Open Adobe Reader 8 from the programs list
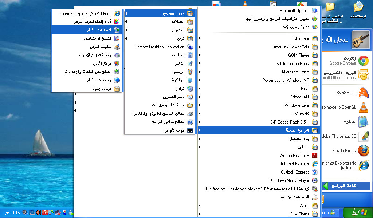Screen dimensions: 373x218 click(x=295, y=156)
